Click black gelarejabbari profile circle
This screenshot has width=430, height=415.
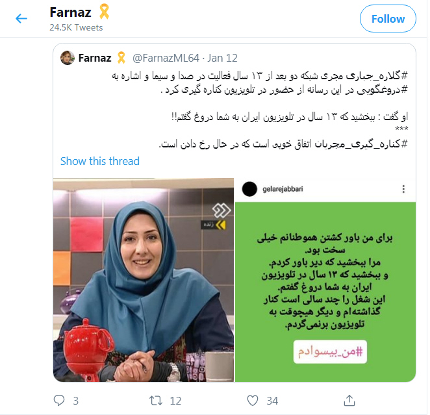pos(249,189)
